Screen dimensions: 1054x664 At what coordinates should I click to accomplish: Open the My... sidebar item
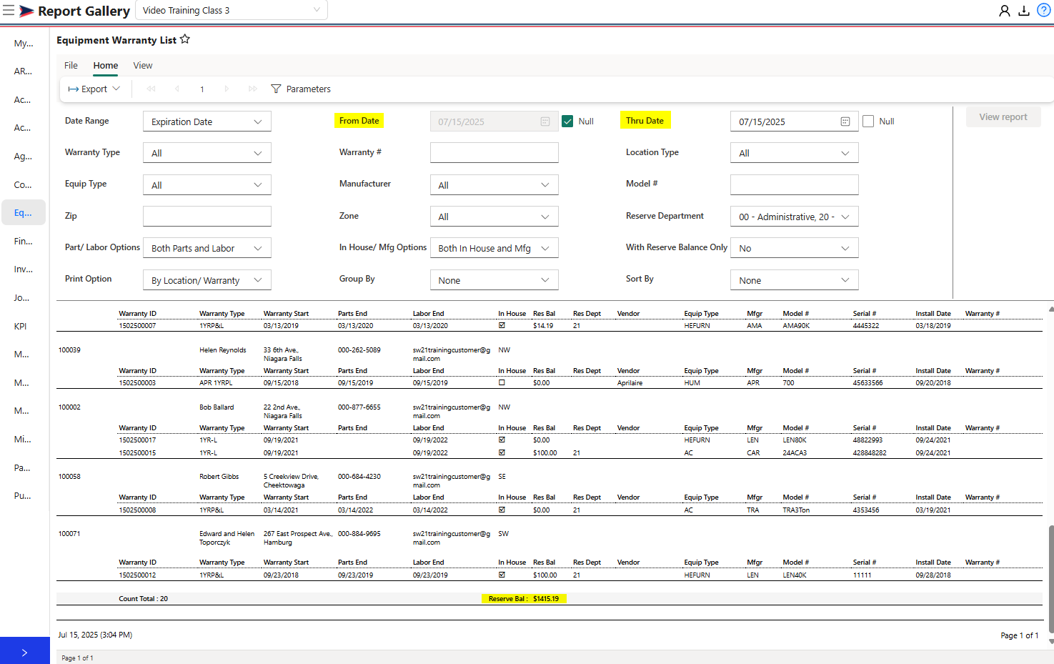tap(23, 43)
